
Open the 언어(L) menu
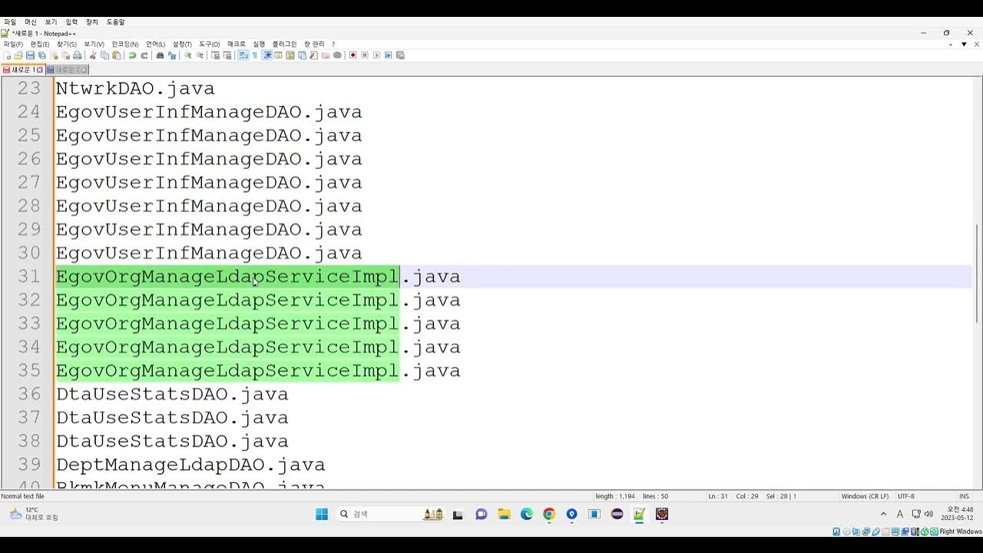tap(156, 45)
